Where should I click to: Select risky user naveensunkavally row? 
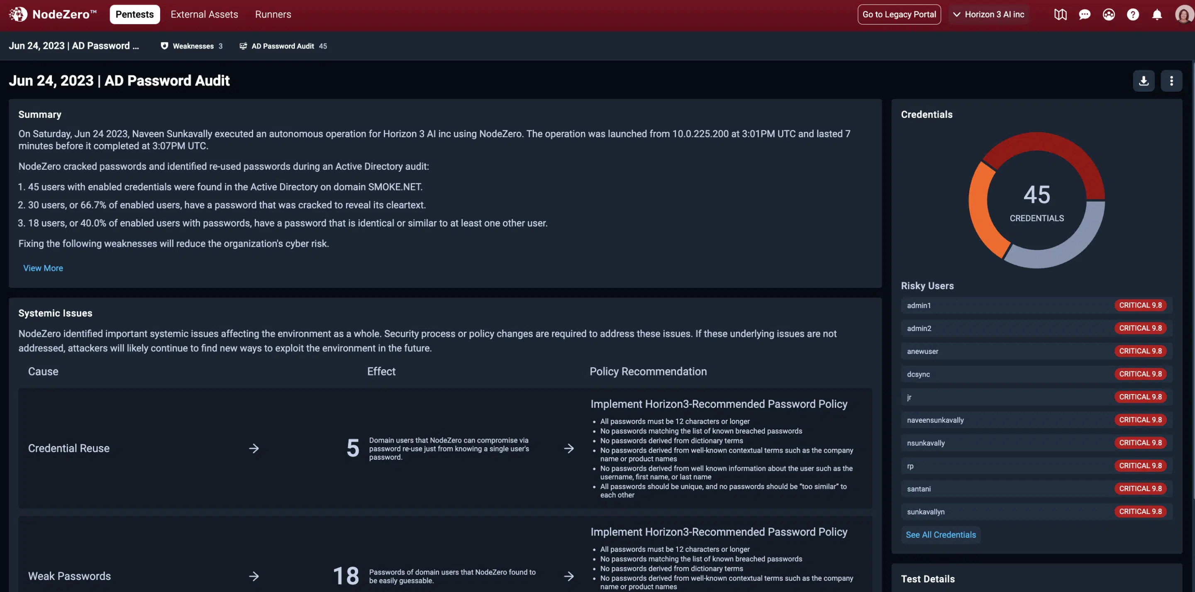pyautogui.click(x=1036, y=419)
